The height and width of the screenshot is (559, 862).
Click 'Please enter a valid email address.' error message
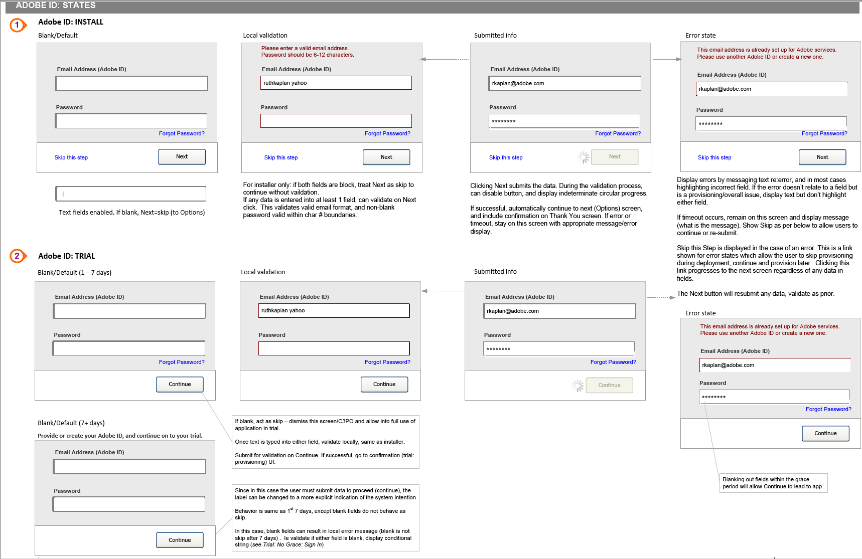[305, 48]
